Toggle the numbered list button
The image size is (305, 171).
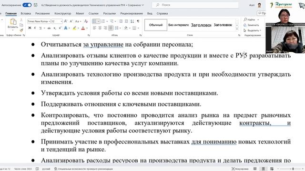[x=103, y=21]
